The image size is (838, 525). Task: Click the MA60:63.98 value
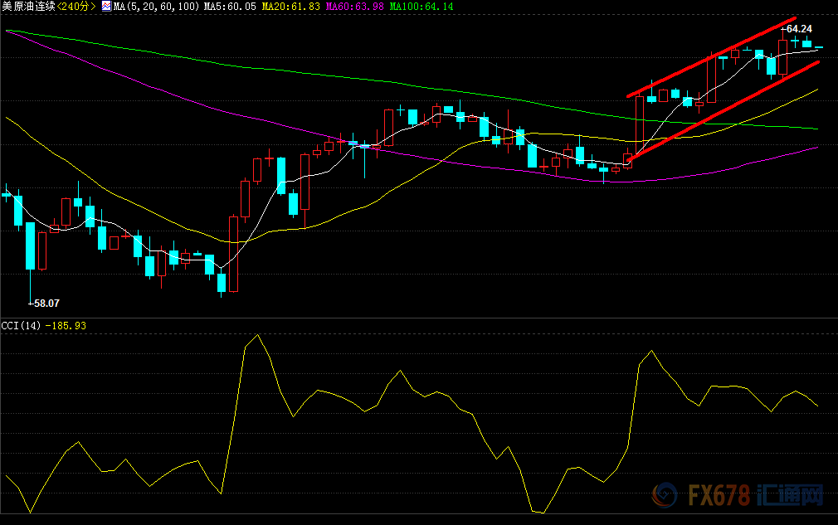355,7
